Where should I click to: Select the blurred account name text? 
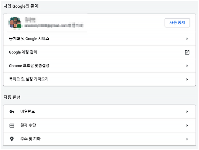[30, 20]
